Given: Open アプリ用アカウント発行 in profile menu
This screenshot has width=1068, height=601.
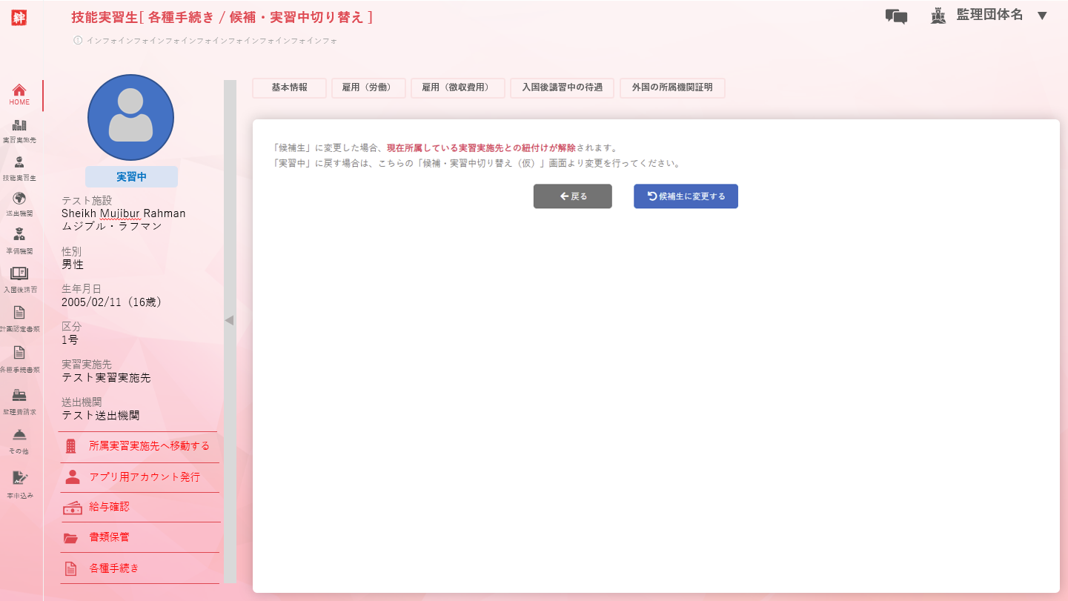Looking at the screenshot, I should pos(144,477).
